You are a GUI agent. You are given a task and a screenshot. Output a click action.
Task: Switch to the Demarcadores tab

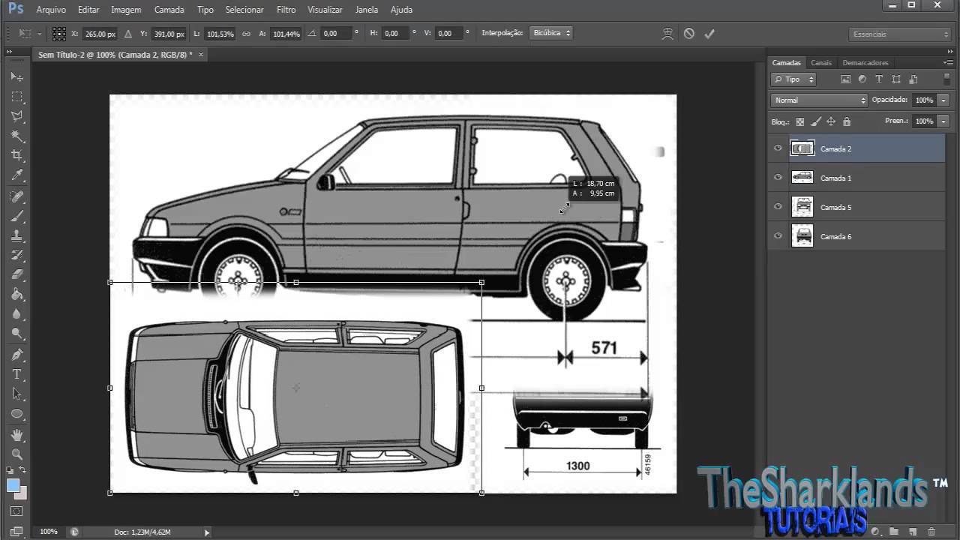pyautogui.click(x=865, y=63)
